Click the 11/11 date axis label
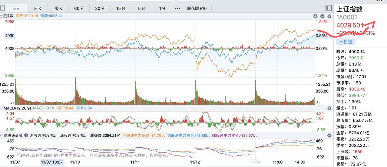 (x=135, y=162)
